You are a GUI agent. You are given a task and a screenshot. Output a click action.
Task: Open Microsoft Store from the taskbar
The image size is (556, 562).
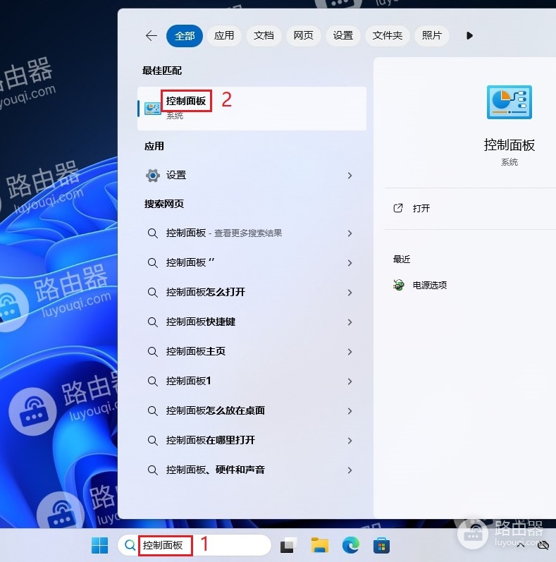[381, 546]
